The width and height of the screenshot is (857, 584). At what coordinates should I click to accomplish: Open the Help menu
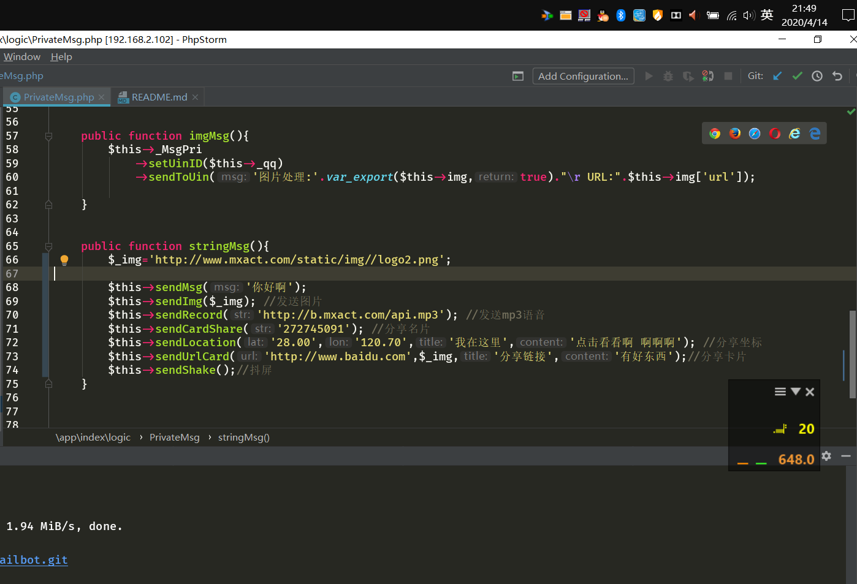click(61, 56)
